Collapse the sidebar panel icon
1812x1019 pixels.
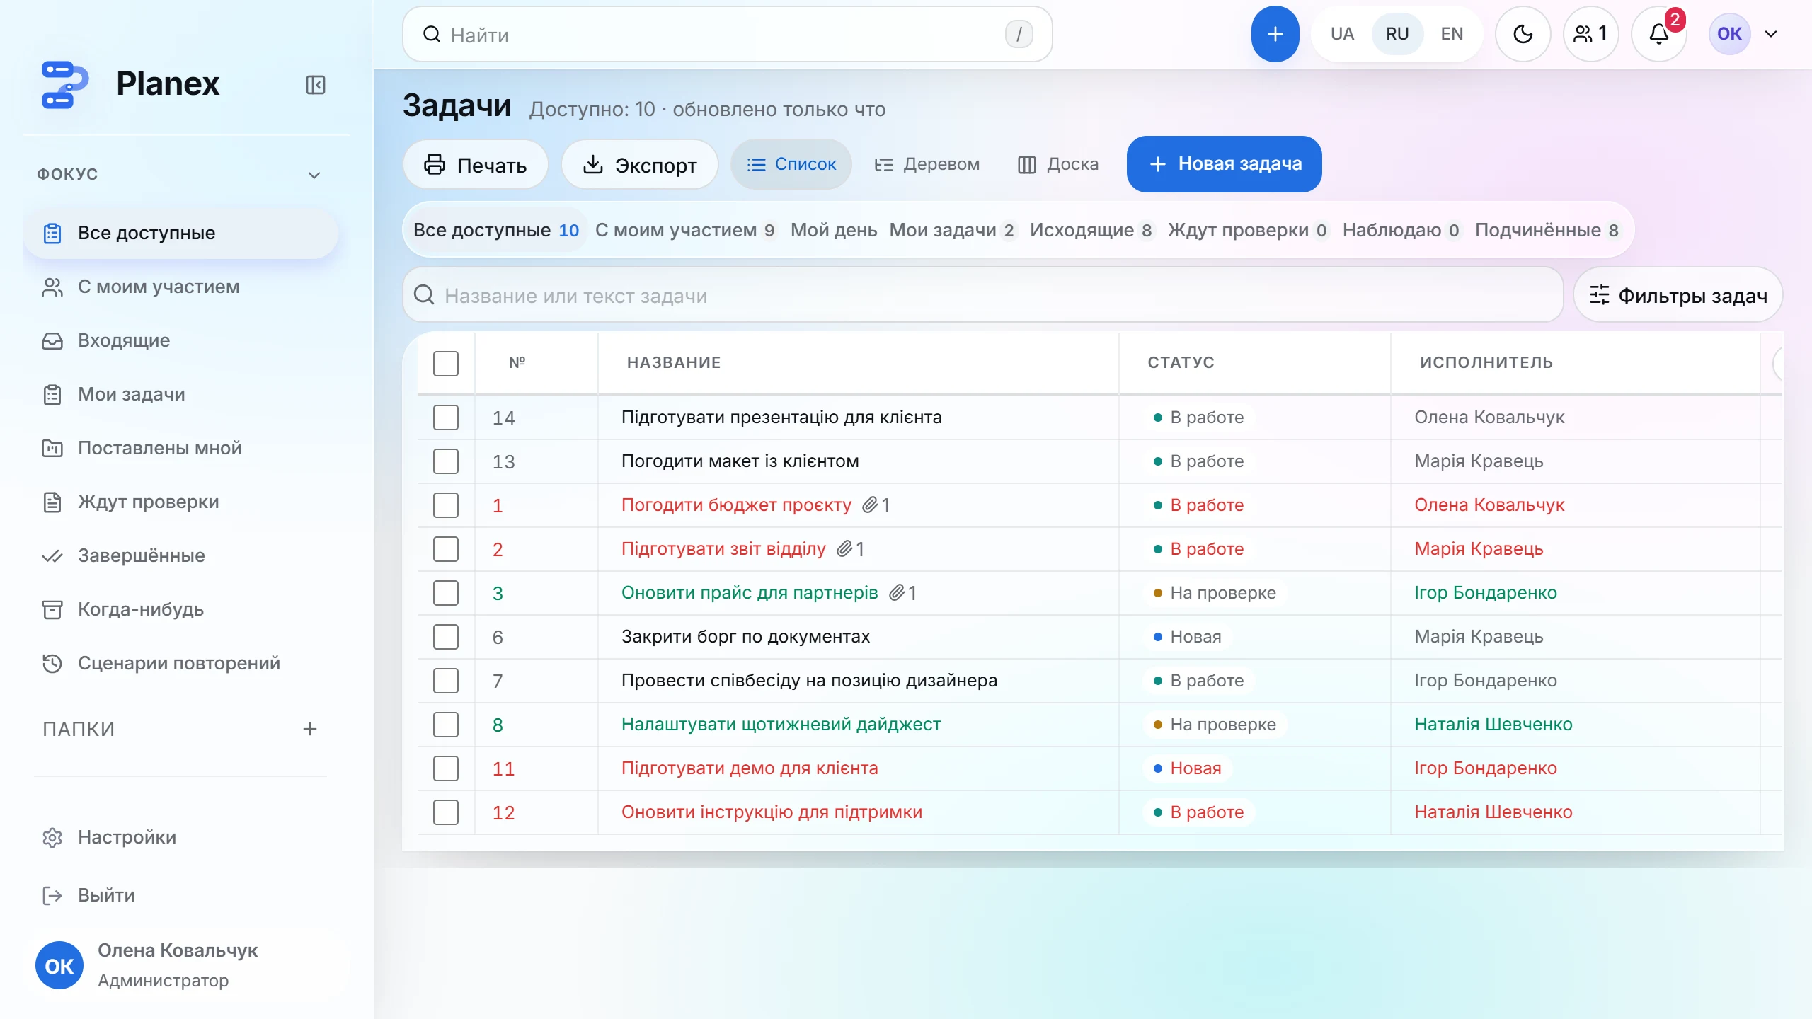pos(316,85)
